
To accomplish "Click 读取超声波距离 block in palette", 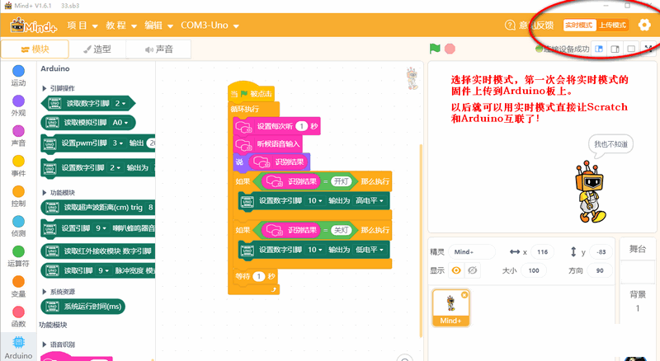I will [98, 207].
